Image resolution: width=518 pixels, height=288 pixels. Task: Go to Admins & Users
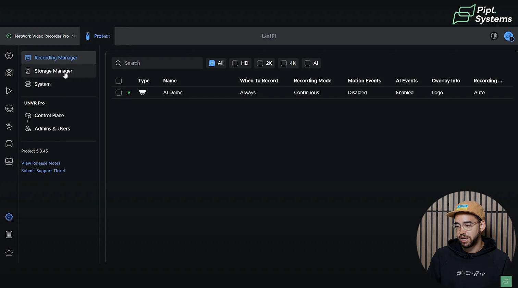52,129
